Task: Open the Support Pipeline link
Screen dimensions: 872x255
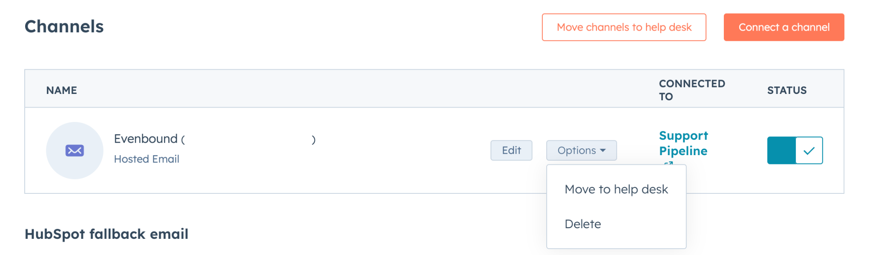Action: pos(683,143)
